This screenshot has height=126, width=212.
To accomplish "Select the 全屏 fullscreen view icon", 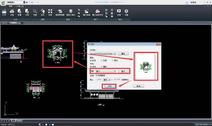I will pyautogui.click(x=50, y=12).
